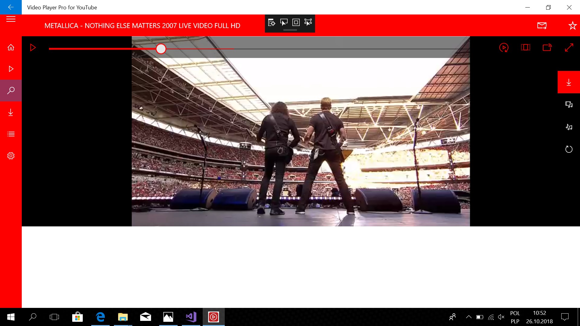Screen dimensions: 580x326
Task: Open the Search page in the sidebar
Action: pyautogui.click(x=11, y=91)
